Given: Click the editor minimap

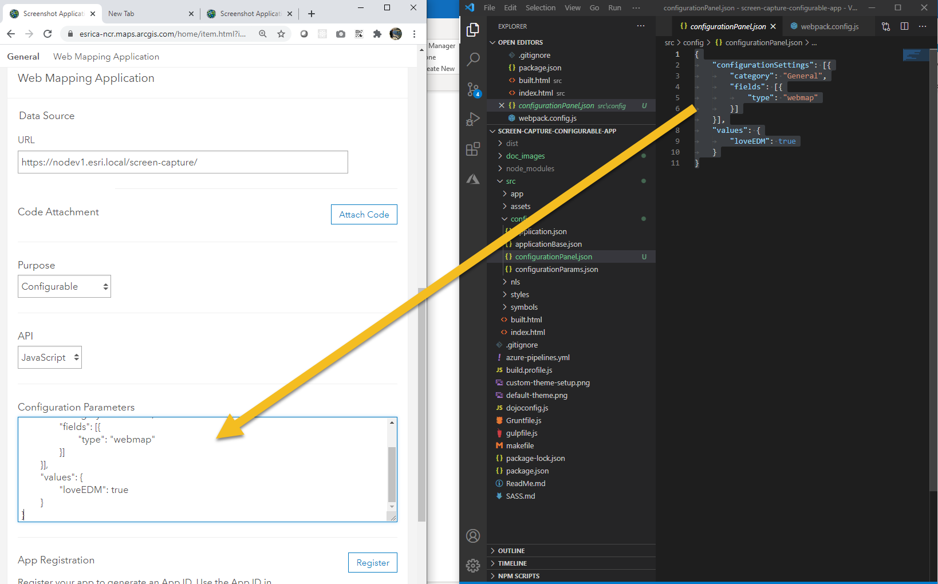Looking at the screenshot, I should 916,55.
